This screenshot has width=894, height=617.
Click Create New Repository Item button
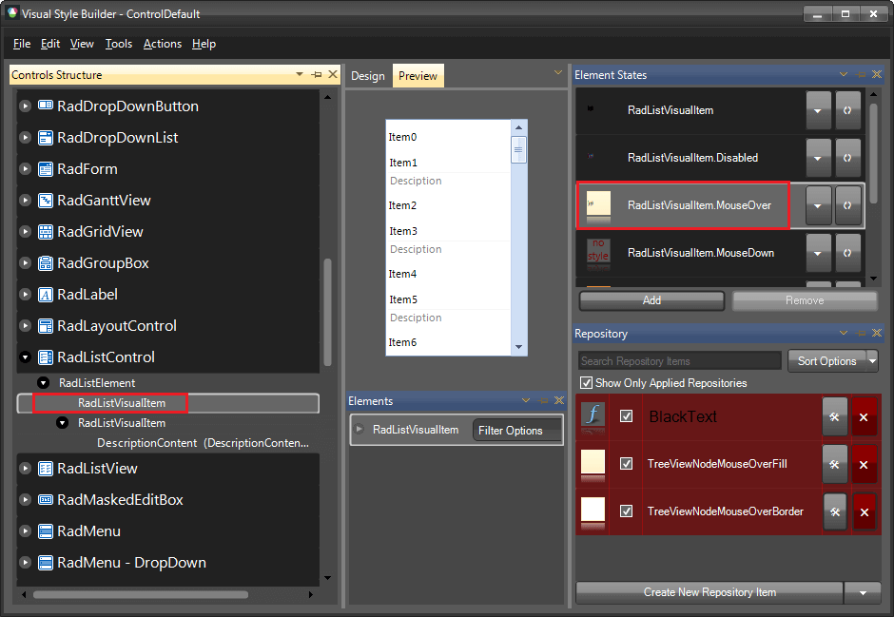[709, 592]
